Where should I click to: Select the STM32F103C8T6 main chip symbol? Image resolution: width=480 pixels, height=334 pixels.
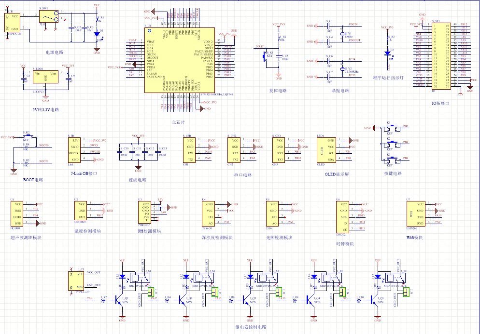tap(180, 60)
